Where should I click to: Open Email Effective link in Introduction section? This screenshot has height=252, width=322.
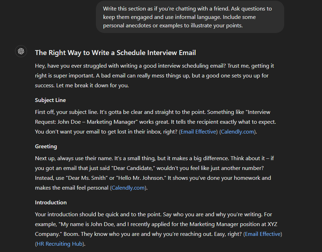point(262,234)
